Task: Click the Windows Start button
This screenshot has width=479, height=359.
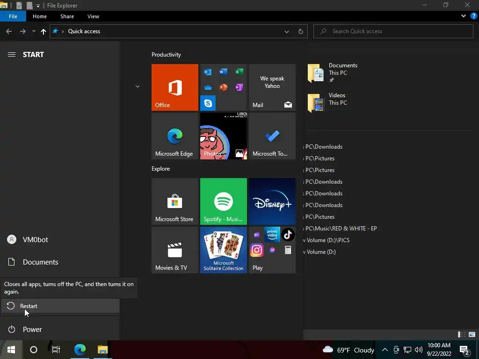Action: pos(11,350)
